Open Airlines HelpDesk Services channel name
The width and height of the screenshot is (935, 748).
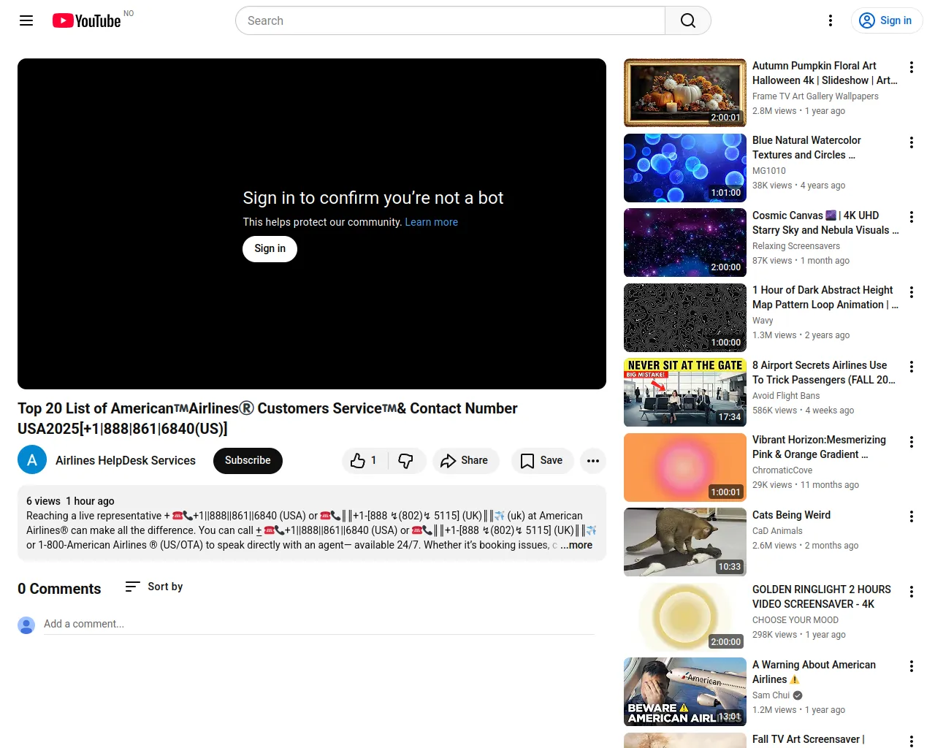tap(126, 461)
